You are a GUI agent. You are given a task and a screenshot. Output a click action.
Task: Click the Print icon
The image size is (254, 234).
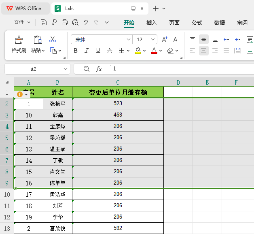tap(65, 22)
